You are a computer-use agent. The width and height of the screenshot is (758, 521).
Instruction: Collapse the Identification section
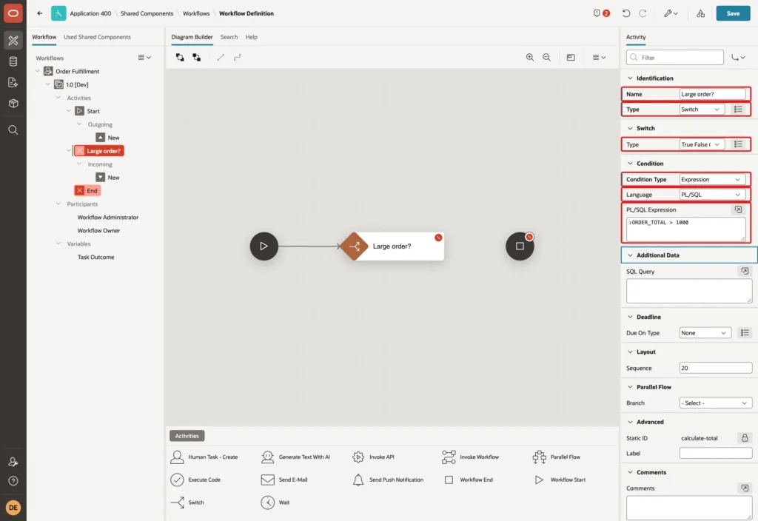tap(630, 78)
